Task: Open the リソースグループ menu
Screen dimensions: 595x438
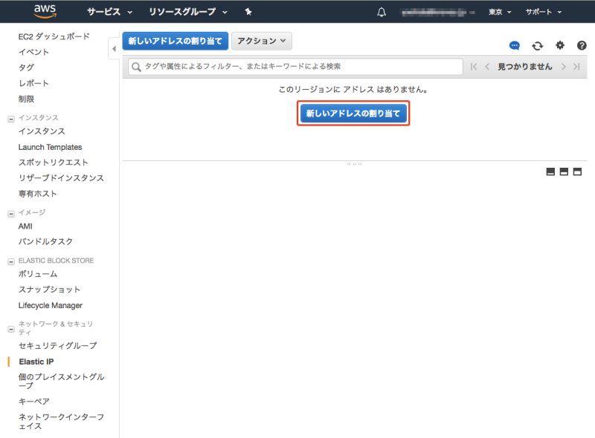Action: [188, 12]
